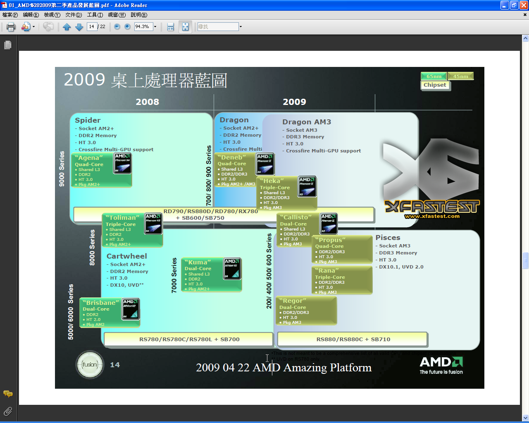
Task: Go to next page with down arrow
Action: click(79, 27)
